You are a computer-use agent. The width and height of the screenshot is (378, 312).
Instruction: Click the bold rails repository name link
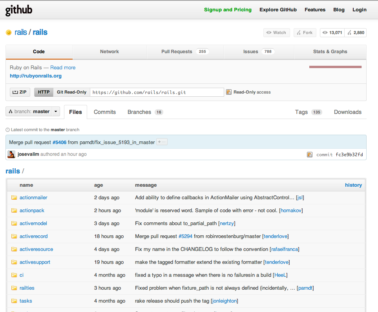coord(40,32)
